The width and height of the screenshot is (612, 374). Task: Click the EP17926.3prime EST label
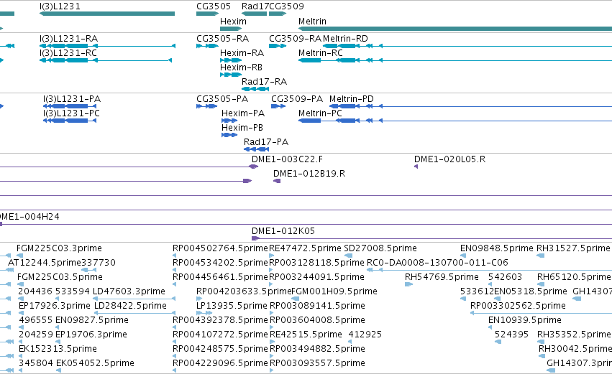pos(55,307)
